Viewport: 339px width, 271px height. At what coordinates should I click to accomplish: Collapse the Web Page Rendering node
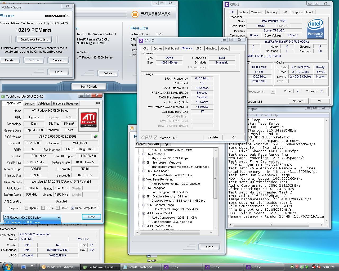144,179
